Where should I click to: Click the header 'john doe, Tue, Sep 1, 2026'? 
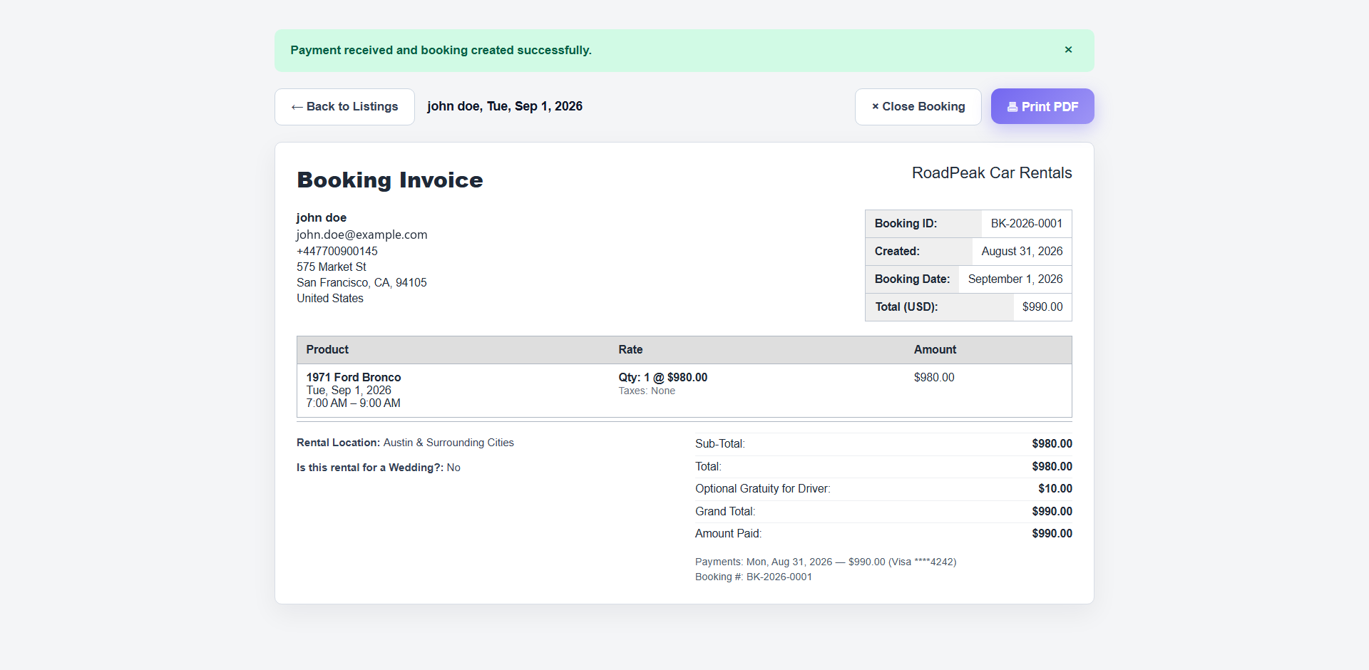[505, 106]
